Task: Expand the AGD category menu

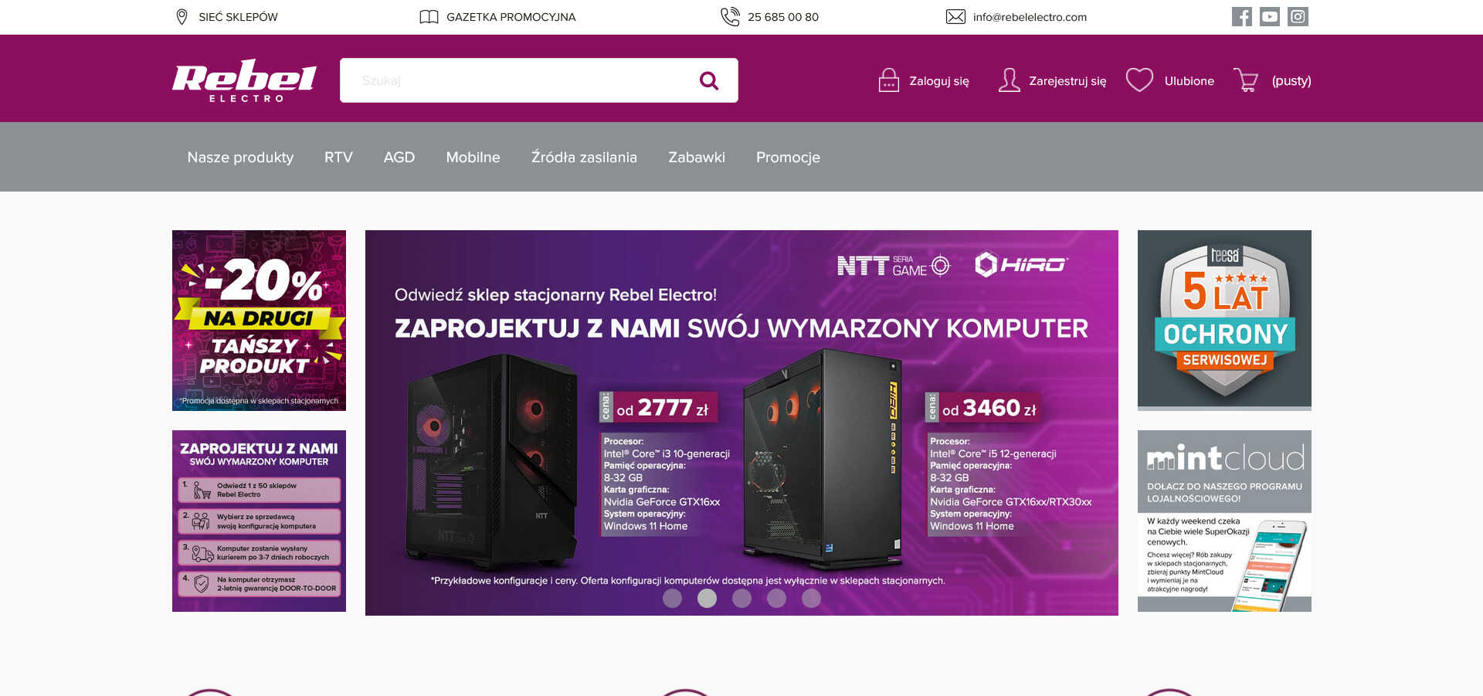Action: coord(399,157)
